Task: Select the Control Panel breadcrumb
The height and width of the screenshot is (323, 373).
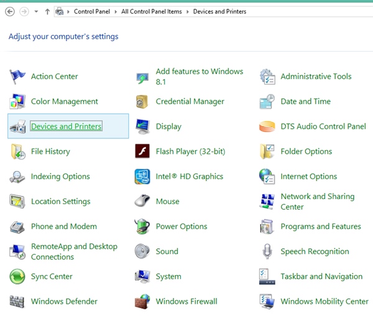Action: [x=92, y=11]
